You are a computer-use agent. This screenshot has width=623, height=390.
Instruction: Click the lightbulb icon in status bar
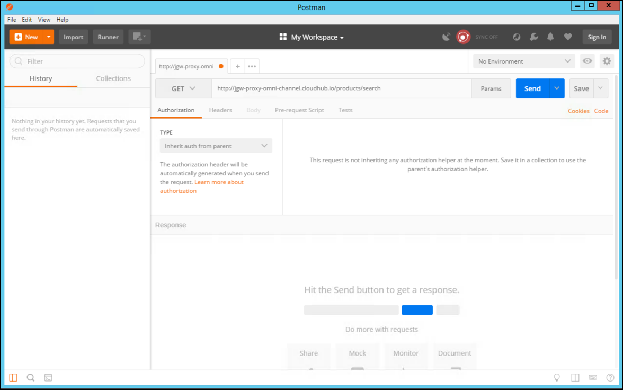click(x=557, y=377)
